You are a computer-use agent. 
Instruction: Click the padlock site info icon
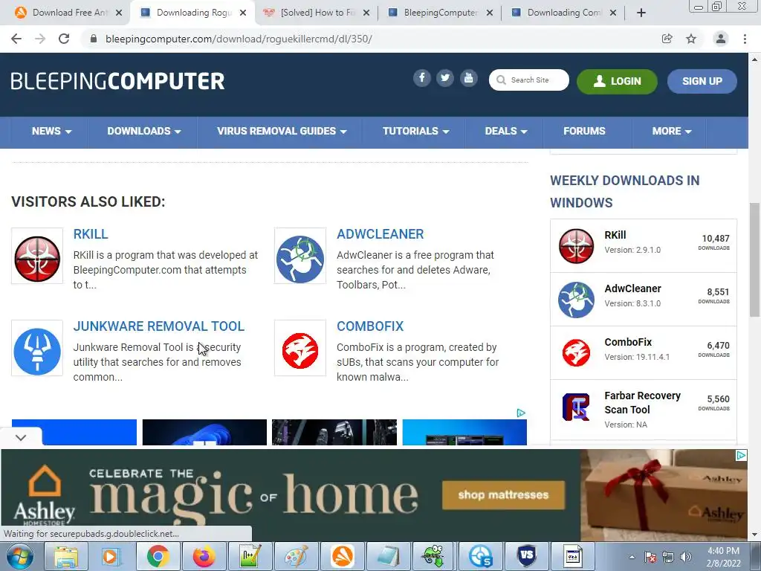click(94, 39)
